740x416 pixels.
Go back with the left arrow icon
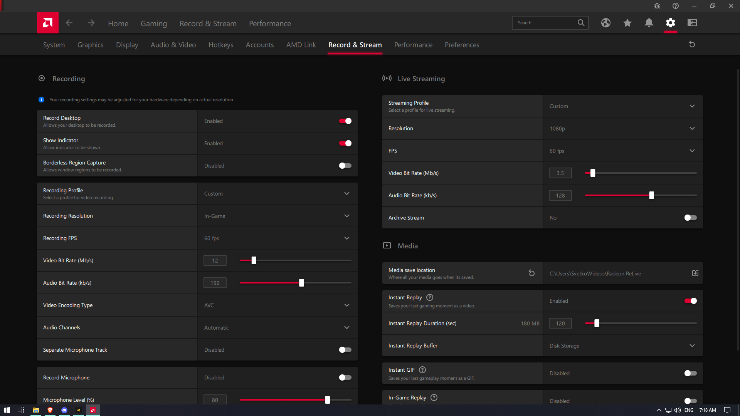(x=69, y=23)
